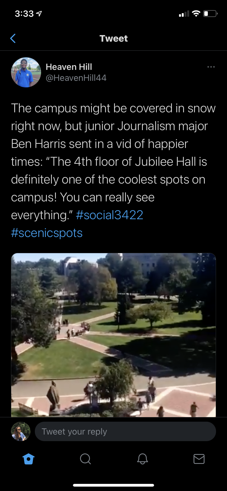This screenshot has height=491, width=227.
Task: Tap the 3:33 clock
Action: 24,13
